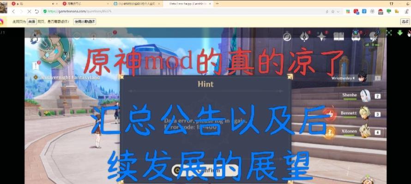Image resolution: width=411 pixels, height=184 pixels.
Task: Open translation options button on the right
Action: [405, 22]
